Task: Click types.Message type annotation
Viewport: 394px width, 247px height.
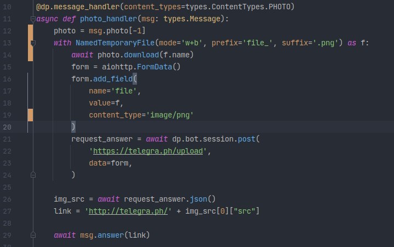Action: (192, 19)
